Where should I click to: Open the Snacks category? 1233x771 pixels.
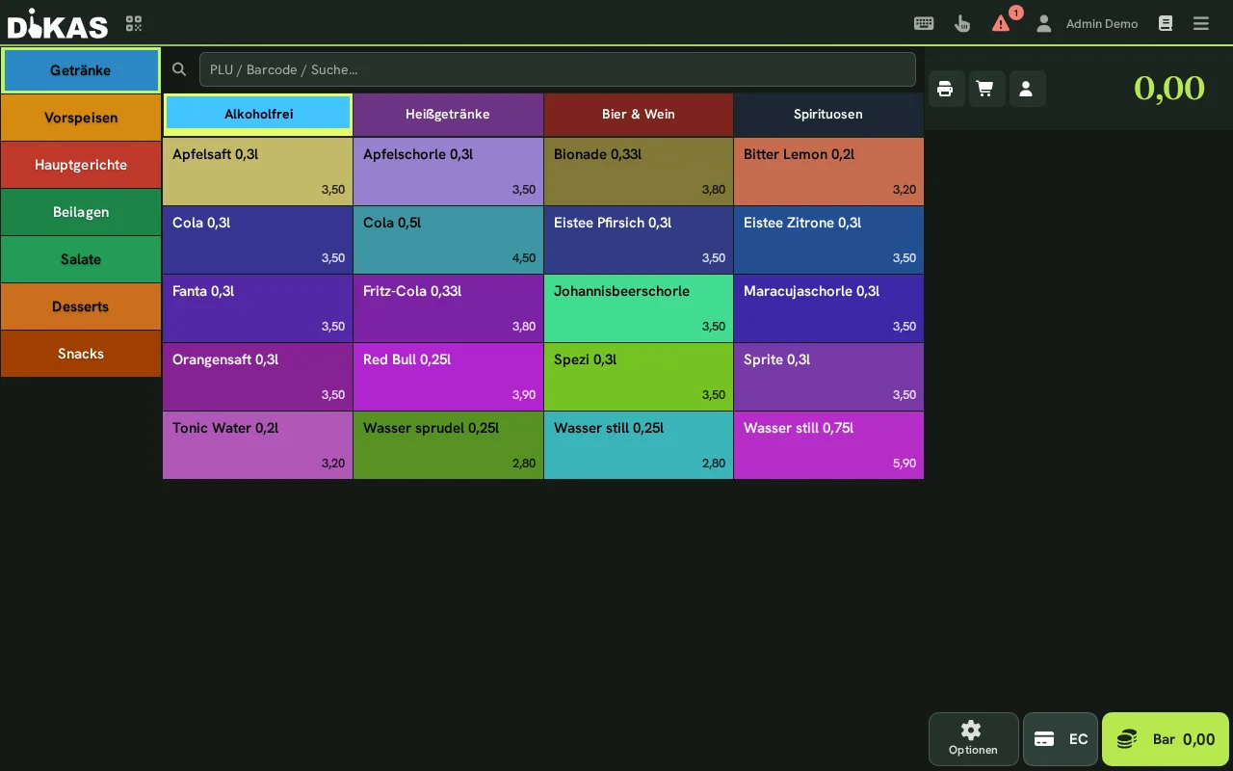[x=81, y=354]
